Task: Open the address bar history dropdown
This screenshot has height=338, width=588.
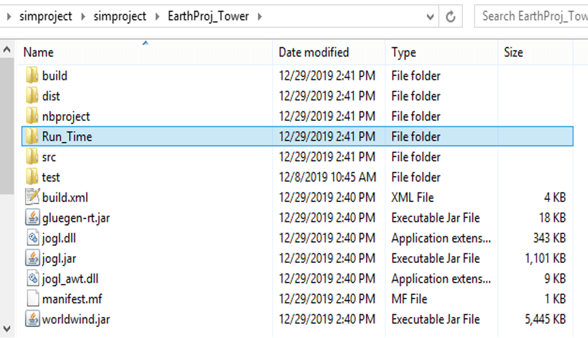Action: tap(430, 16)
